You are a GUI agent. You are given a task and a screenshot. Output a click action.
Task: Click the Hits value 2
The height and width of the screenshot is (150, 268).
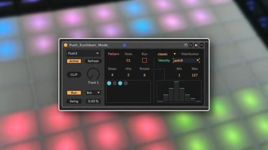129,75
